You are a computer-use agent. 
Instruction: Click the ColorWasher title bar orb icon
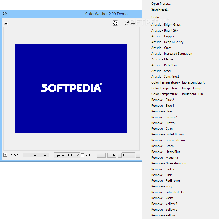click(x=5, y=14)
